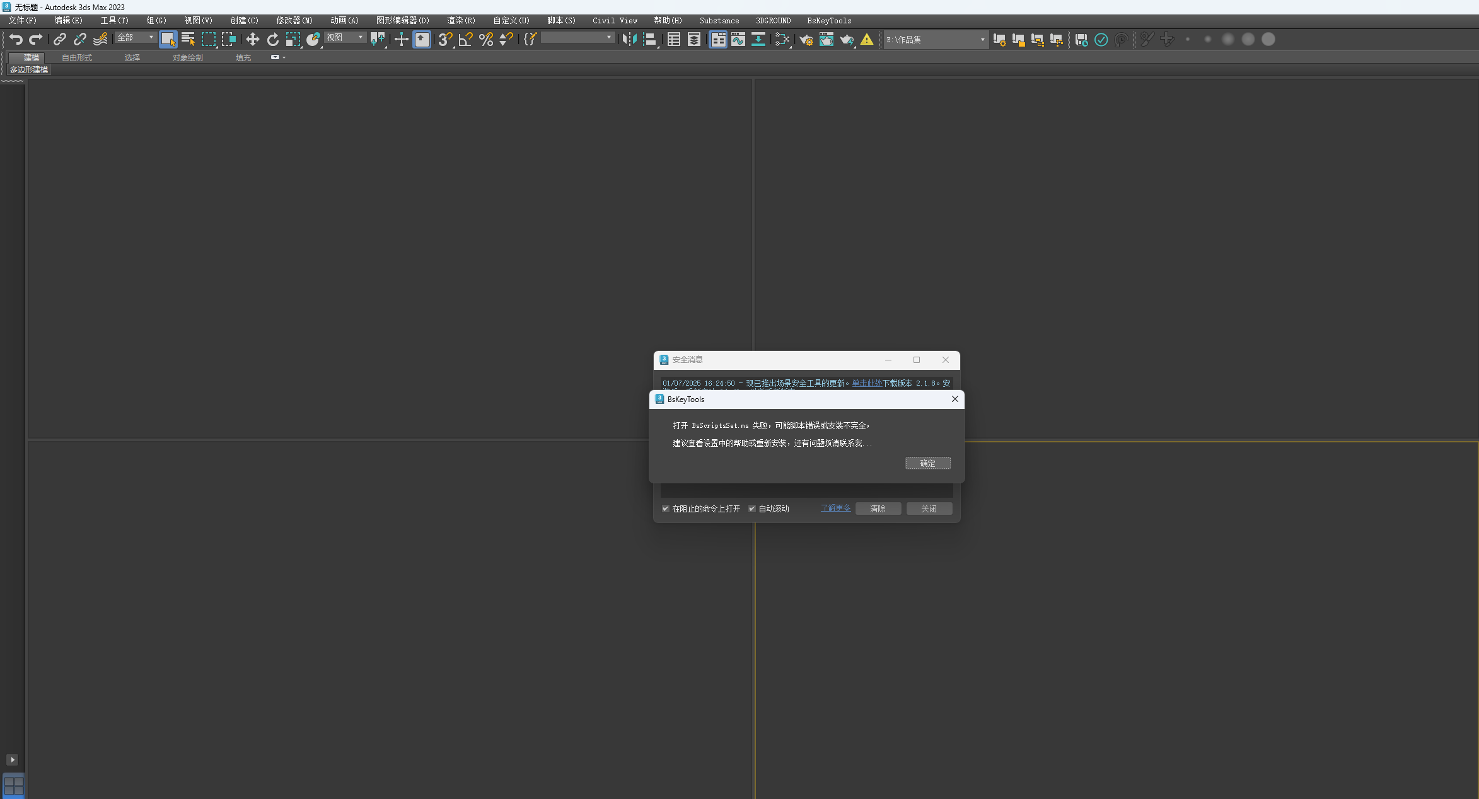
Task: Open Edit Named Selection Sets icon
Action: click(x=530, y=40)
